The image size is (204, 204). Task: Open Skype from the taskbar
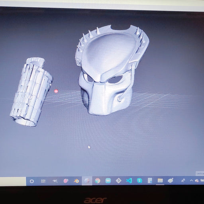point(139,180)
